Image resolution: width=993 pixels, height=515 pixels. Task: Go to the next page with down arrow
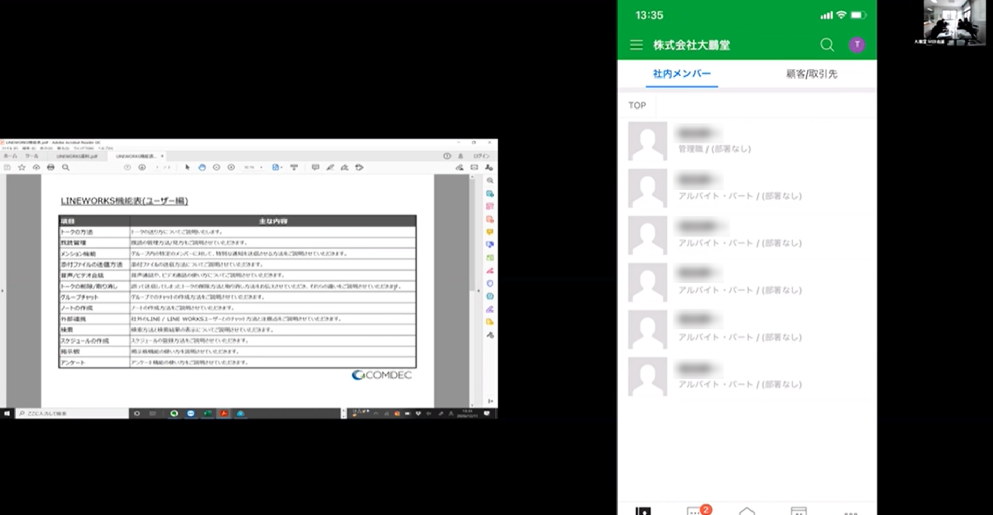(142, 167)
